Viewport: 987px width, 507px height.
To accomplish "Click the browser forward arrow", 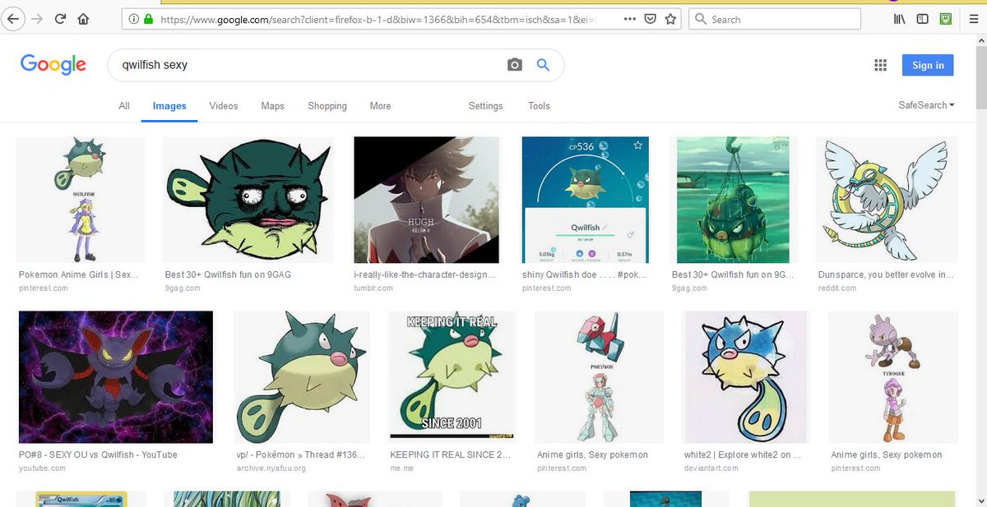I will click(36, 19).
